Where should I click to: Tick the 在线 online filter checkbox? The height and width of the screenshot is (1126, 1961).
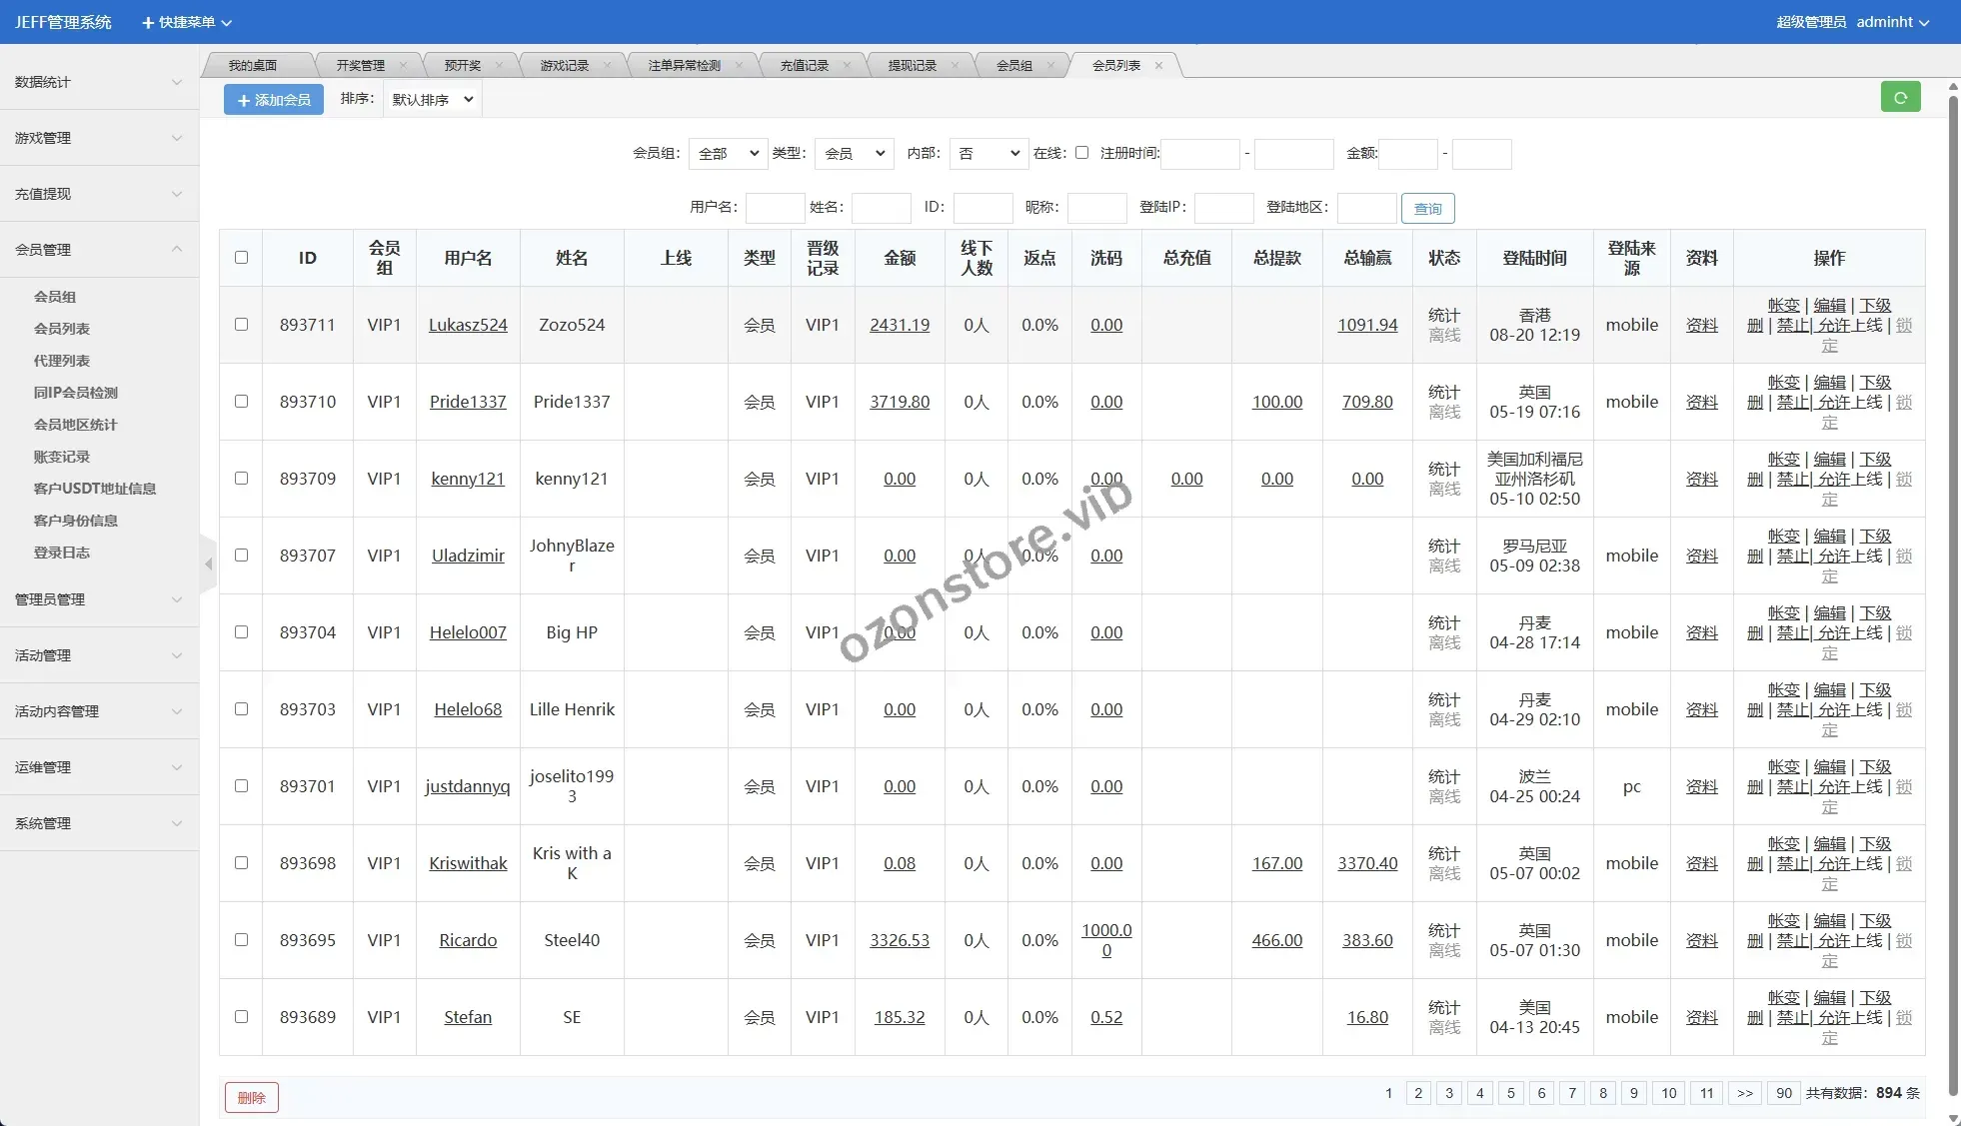[1081, 153]
